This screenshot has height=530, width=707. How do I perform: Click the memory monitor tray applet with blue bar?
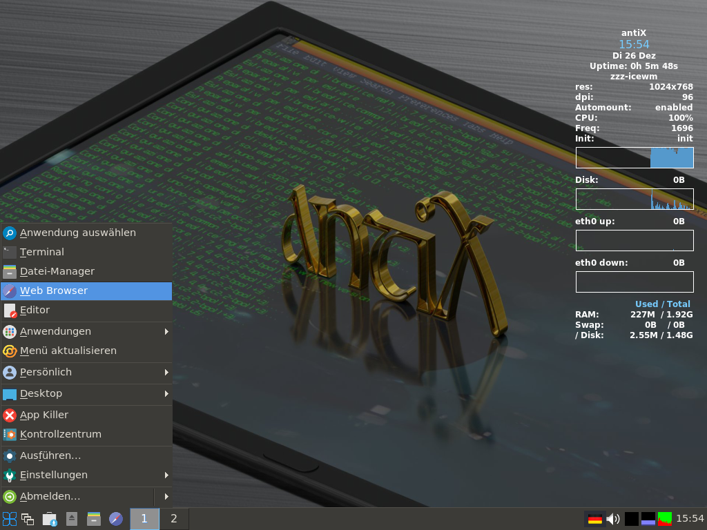[648, 519]
